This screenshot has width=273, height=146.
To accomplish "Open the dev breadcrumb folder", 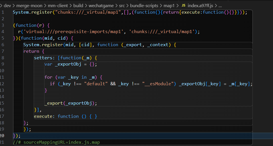I will [7, 6].
